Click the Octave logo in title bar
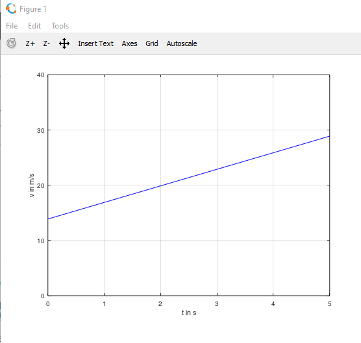 tap(11, 8)
